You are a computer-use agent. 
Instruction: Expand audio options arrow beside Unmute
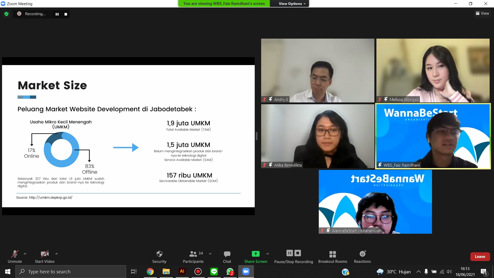click(x=25, y=254)
